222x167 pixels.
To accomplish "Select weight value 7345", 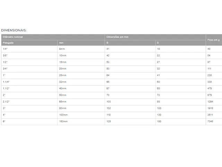I will 210,121.
